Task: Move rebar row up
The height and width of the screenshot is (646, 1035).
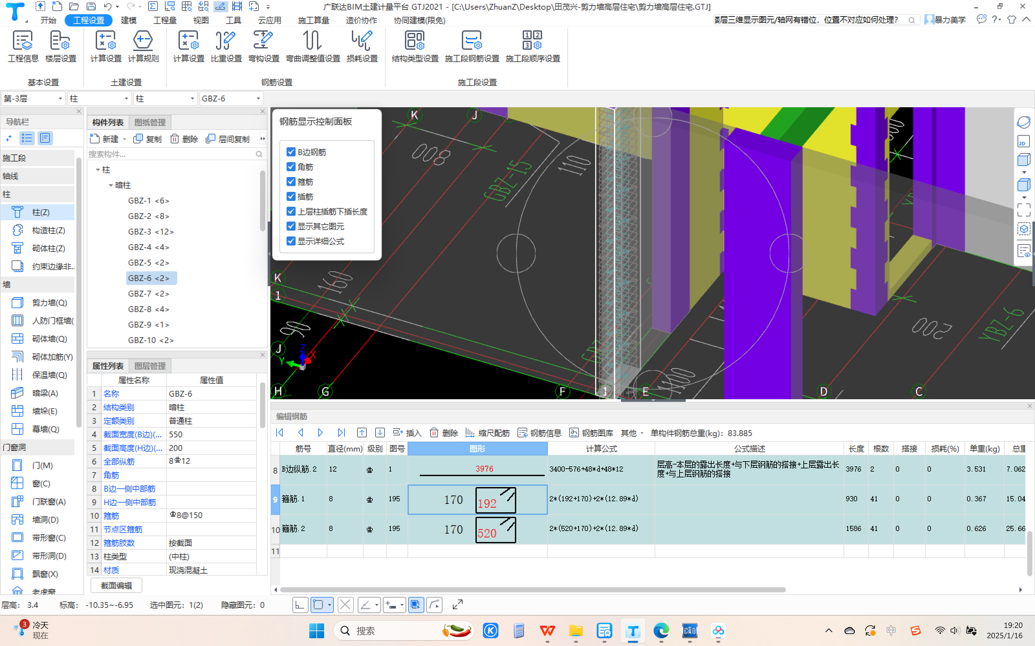Action: [362, 433]
